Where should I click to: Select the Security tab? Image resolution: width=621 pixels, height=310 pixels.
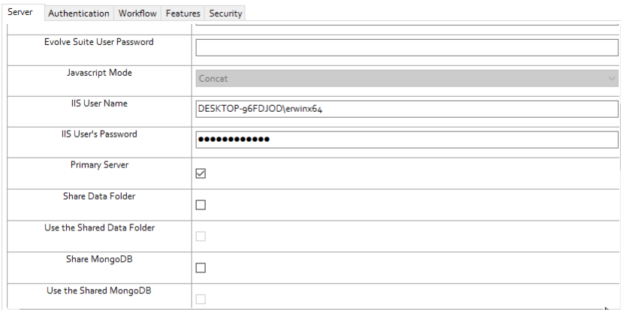[225, 14]
